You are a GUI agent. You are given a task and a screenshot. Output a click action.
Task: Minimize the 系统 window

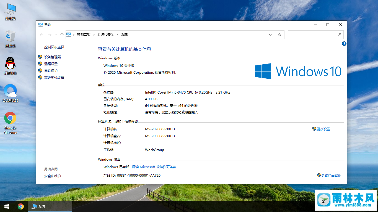tap(315, 25)
